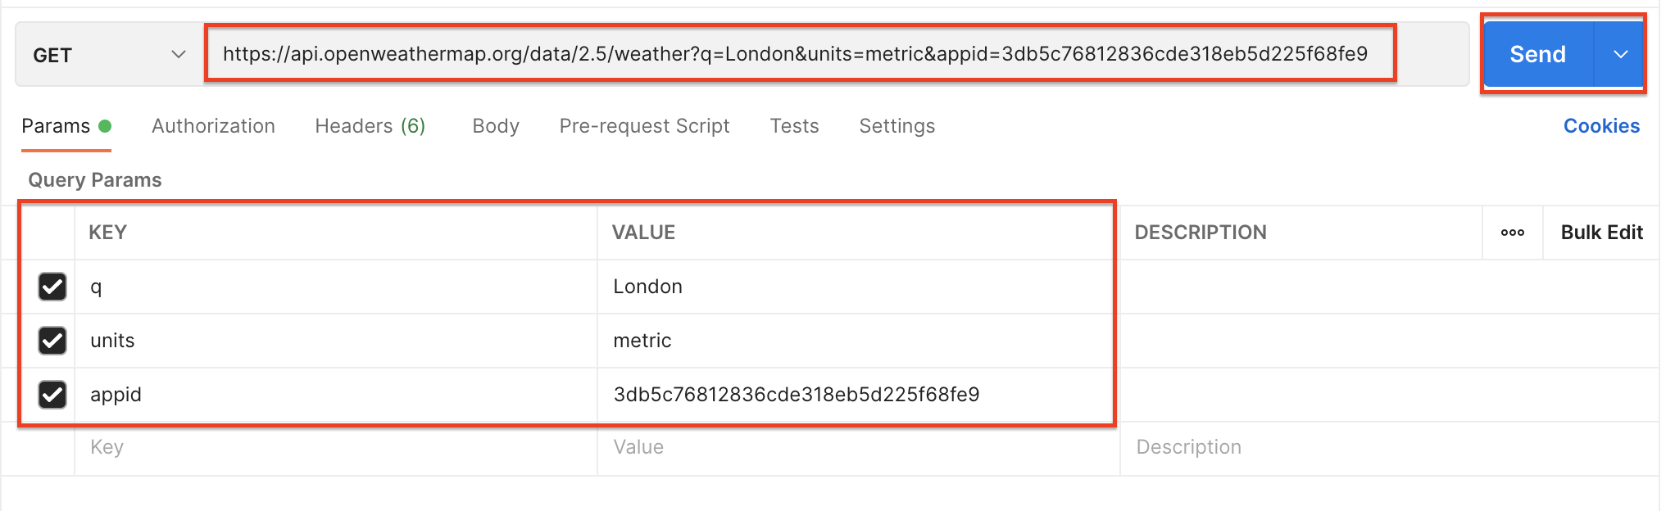Click the appid value field
Image resolution: width=1675 pixels, height=511 pixels.
pyautogui.click(x=852, y=395)
